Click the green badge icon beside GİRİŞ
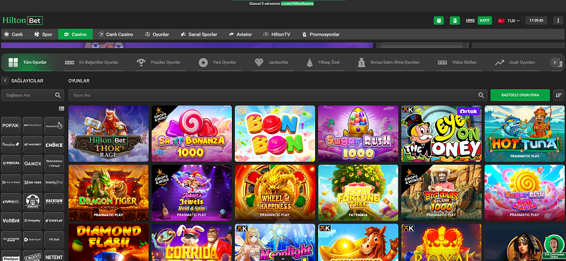 pos(454,20)
